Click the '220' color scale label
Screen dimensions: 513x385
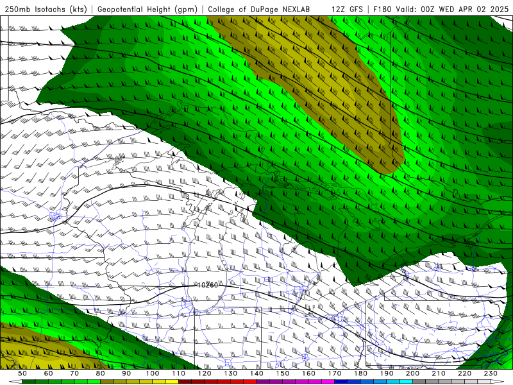coord(464,373)
